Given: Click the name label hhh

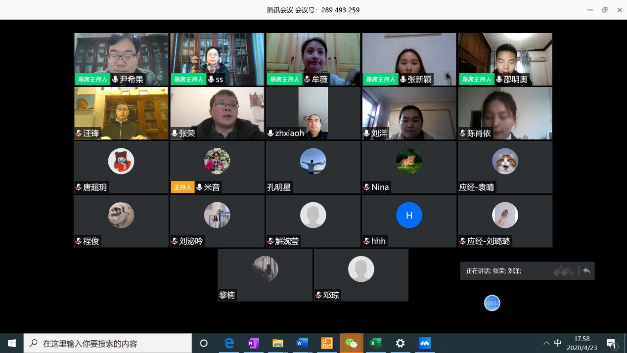Looking at the screenshot, I should click(x=379, y=241).
